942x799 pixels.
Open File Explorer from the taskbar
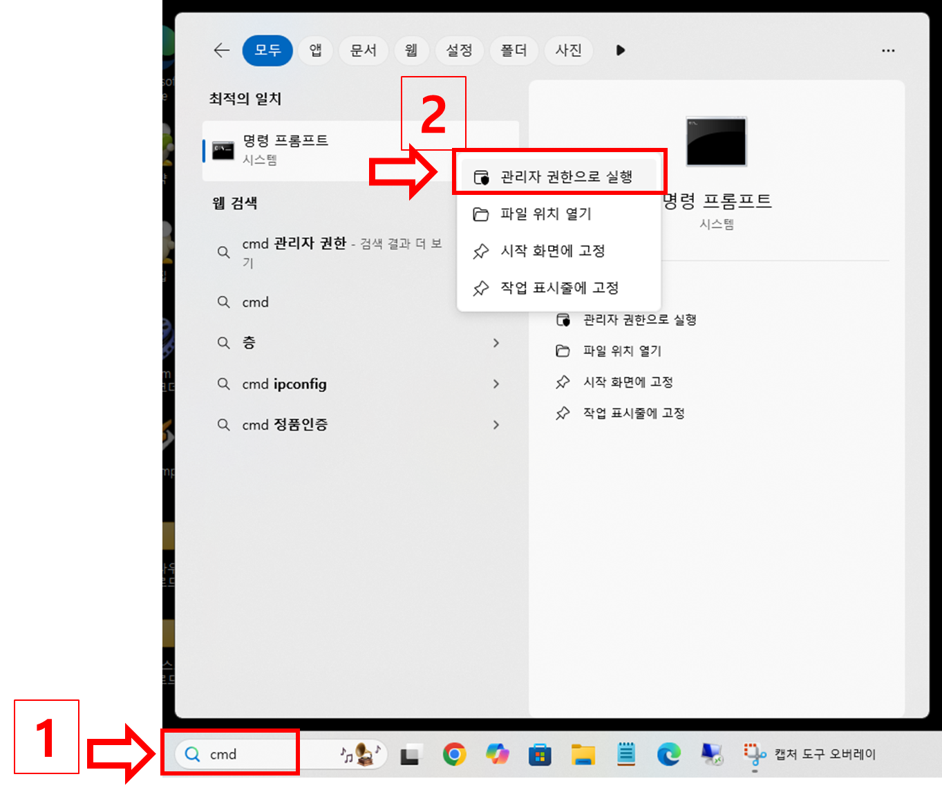click(x=583, y=755)
